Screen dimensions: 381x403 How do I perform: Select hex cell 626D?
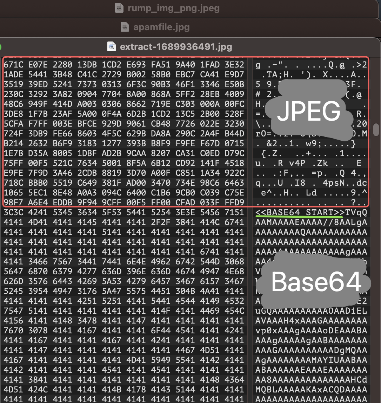[13, 281]
